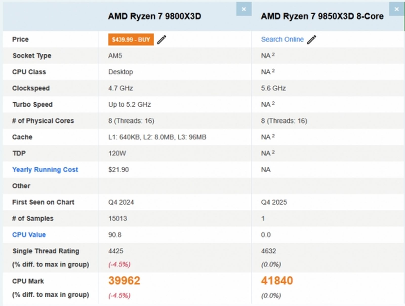Edit the price of the Ryzen 7 9800X3D
The height and width of the screenshot is (306, 405).
(161, 39)
